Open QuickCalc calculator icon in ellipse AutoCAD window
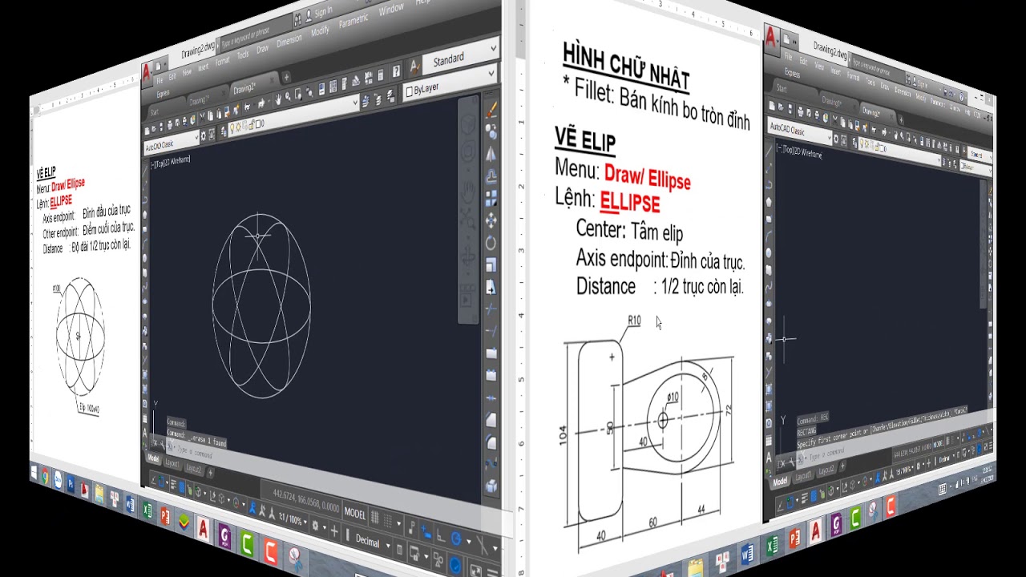1026x577 pixels. pos(381,75)
